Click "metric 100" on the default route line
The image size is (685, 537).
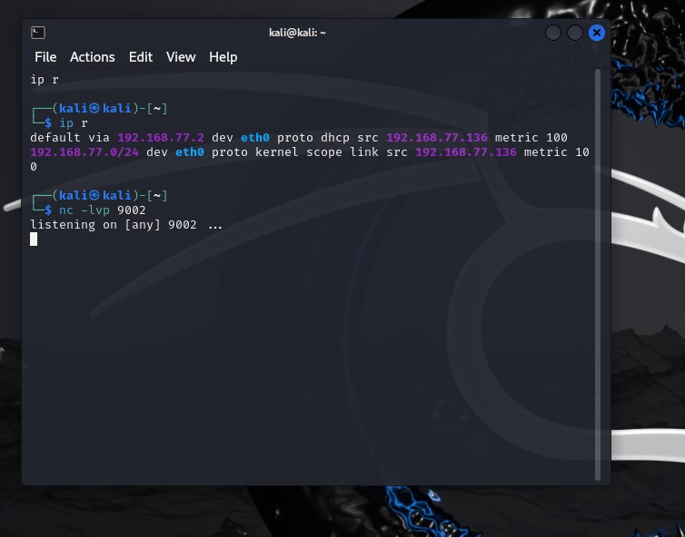(x=531, y=137)
